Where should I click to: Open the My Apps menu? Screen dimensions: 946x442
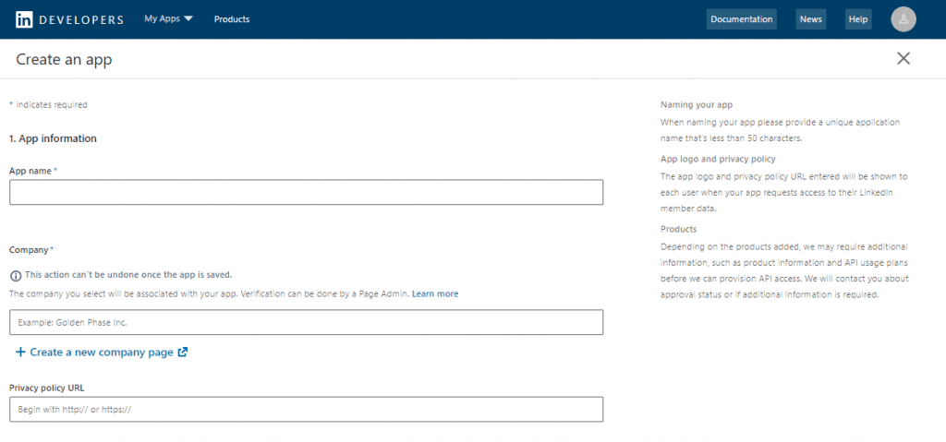[x=163, y=19]
